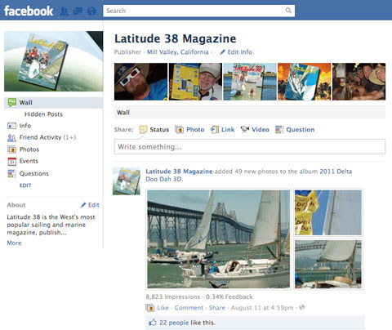Image resolution: width=392 pixels, height=330 pixels.
Task: Like the Delta Doo Dah album post
Action: [163, 308]
